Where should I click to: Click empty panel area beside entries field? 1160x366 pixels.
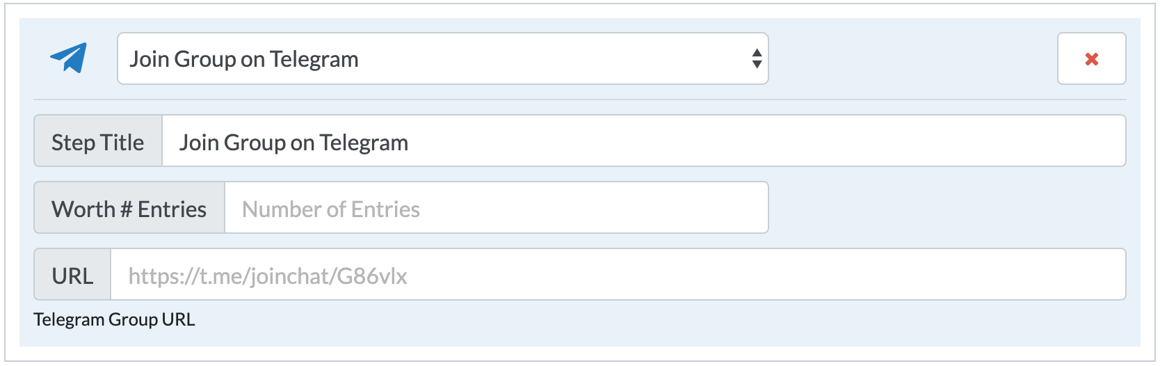947,207
